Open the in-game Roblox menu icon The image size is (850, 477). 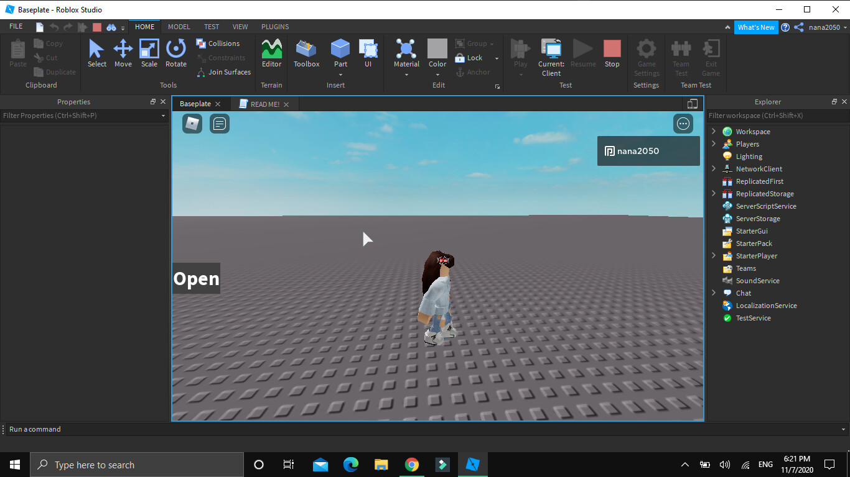tap(192, 124)
